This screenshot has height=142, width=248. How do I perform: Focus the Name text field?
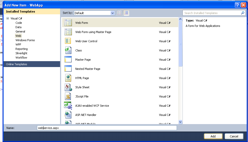(x=107, y=128)
